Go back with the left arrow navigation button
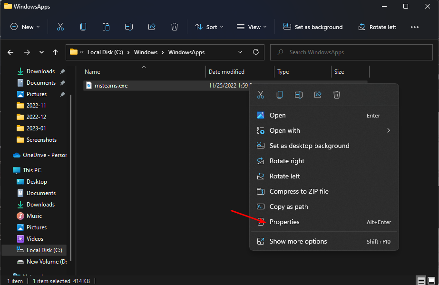This screenshot has width=439, height=285. (10, 52)
